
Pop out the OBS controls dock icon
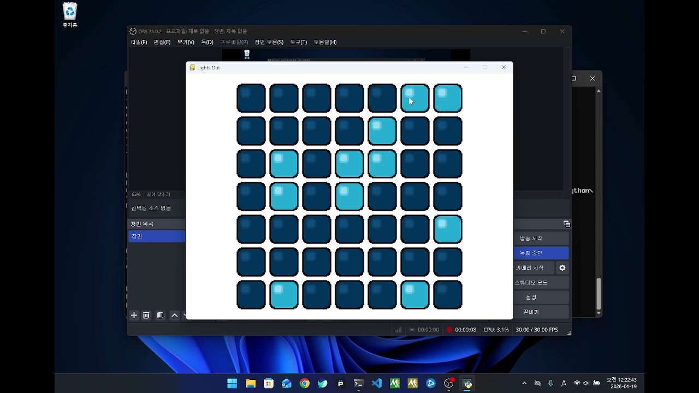coord(567,224)
